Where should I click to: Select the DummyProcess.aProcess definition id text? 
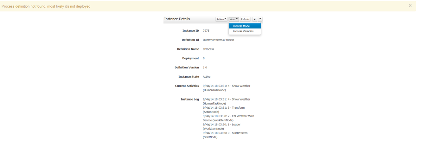tap(218, 40)
